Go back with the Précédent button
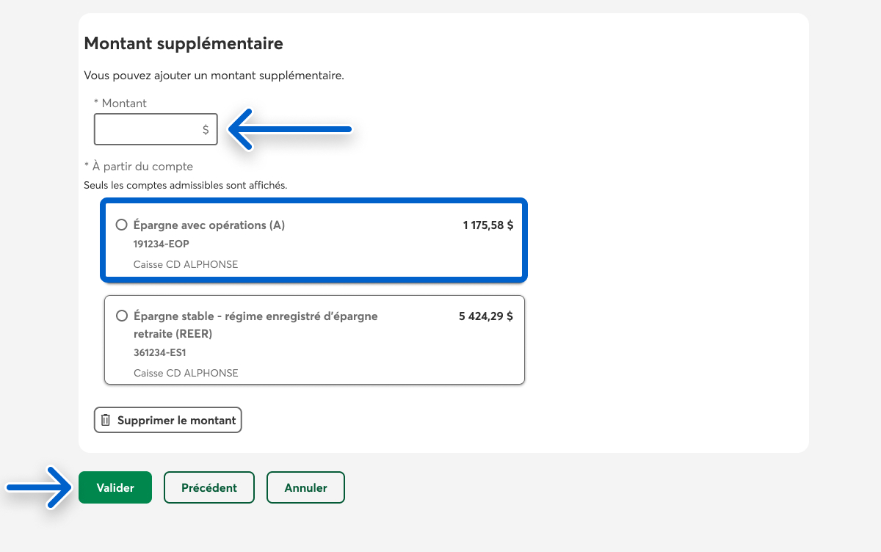 click(209, 487)
